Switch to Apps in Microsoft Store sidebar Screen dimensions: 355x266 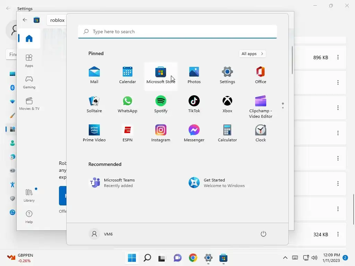click(x=29, y=61)
